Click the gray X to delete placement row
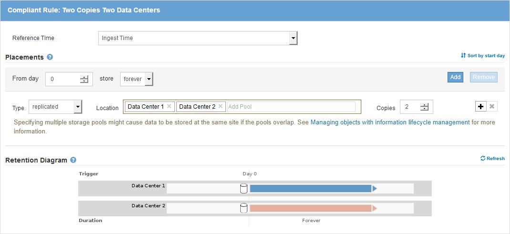 (x=492, y=106)
